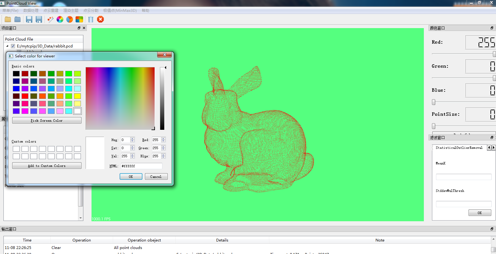496x254 pixels.
Task: Click the Hue value input box
Action: [126, 140]
